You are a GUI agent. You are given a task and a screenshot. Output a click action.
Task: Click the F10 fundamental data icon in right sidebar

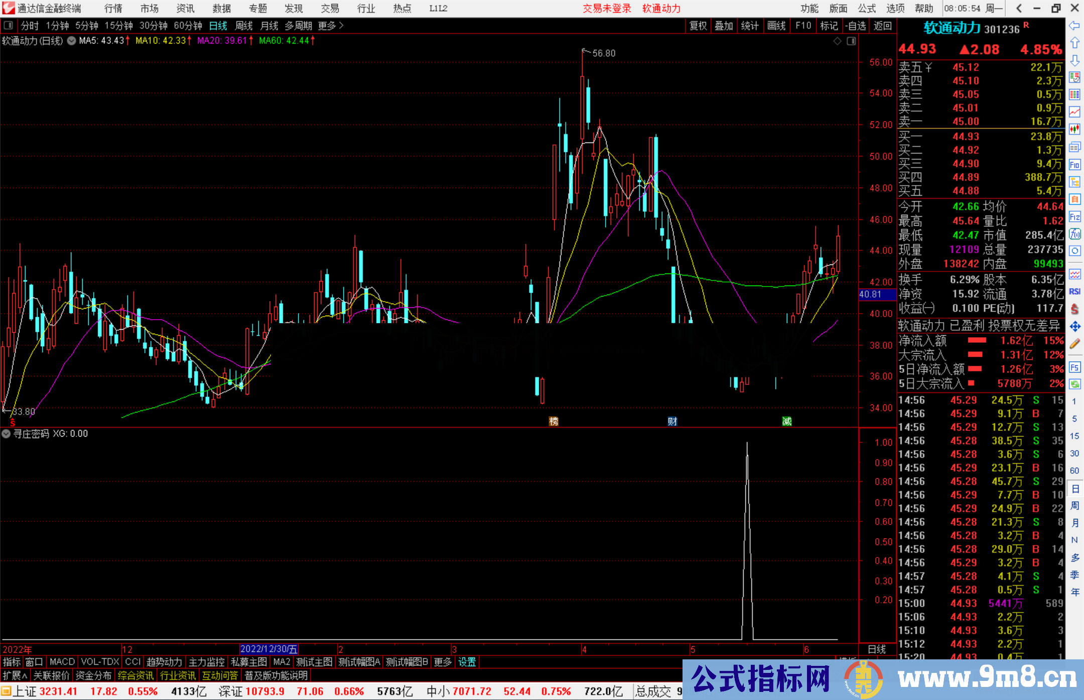[x=1075, y=165]
